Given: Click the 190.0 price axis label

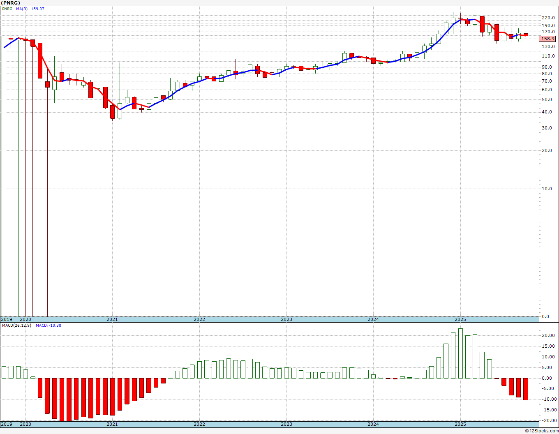Looking at the screenshot, I should 548,25.
